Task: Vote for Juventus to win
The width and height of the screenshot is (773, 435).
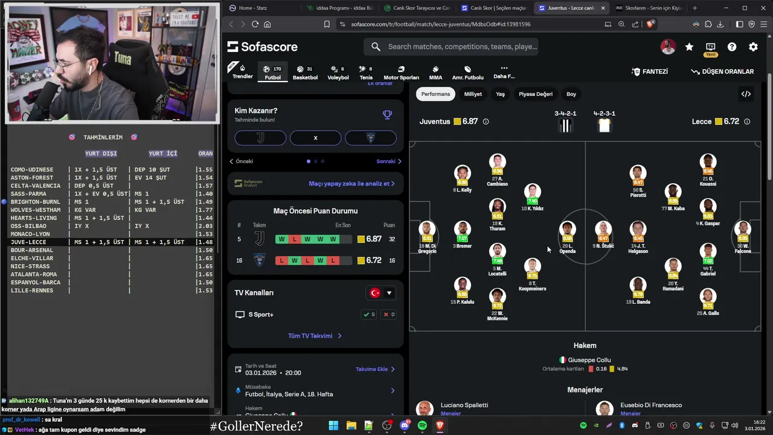Action: 260,138
